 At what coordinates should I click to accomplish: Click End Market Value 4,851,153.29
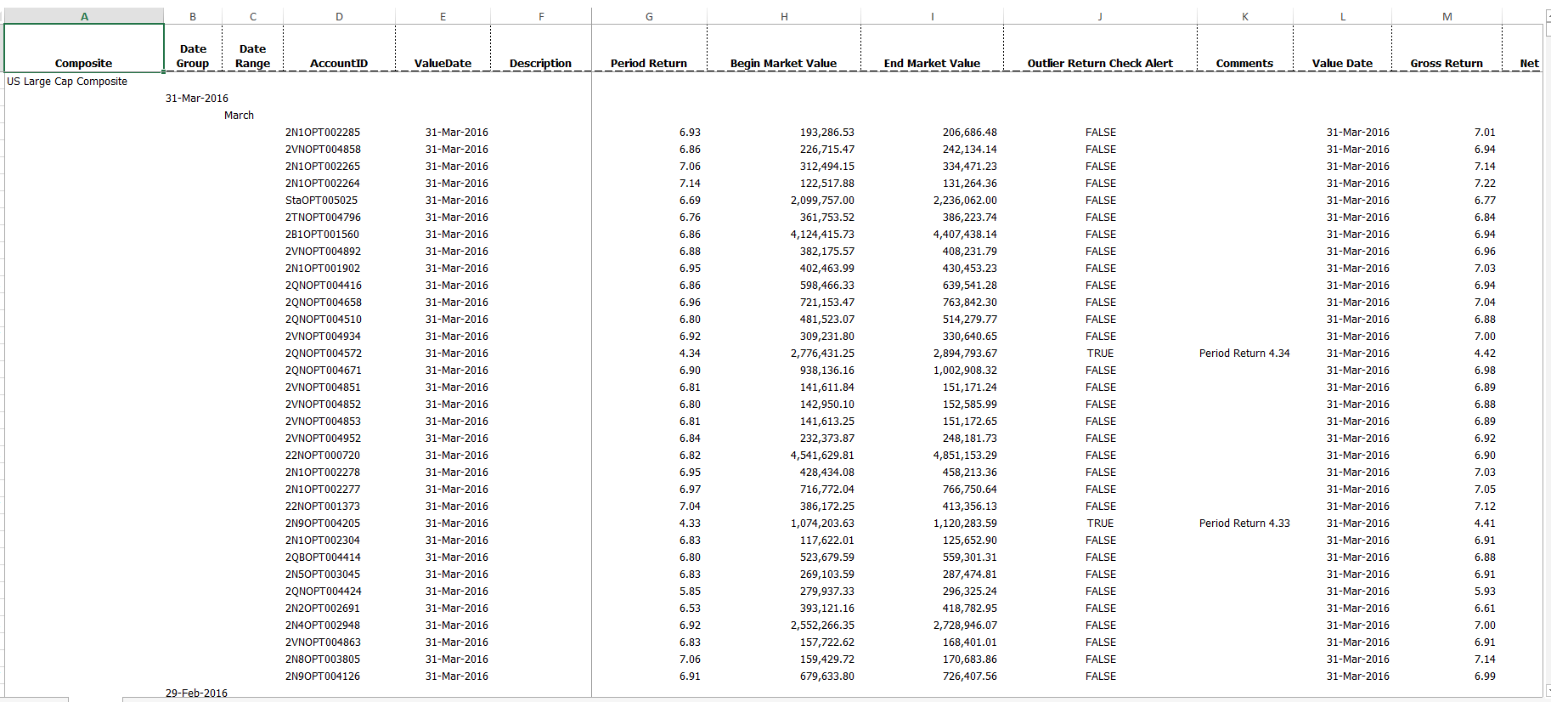(965, 456)
